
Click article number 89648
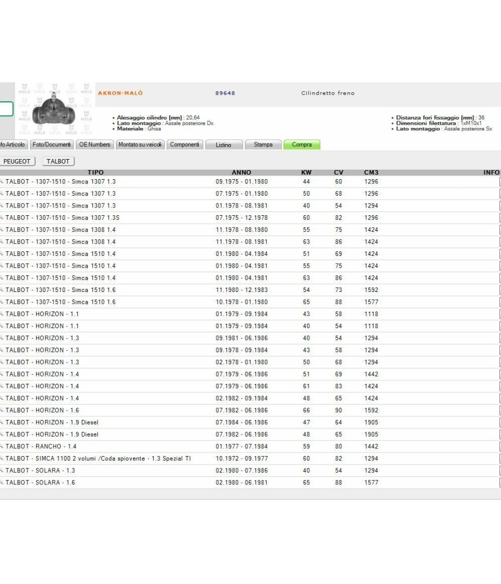pos(225,93)
